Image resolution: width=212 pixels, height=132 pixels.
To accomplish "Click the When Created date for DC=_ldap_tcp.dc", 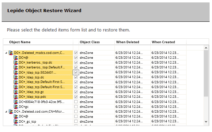I will click(x=165, y=77).
